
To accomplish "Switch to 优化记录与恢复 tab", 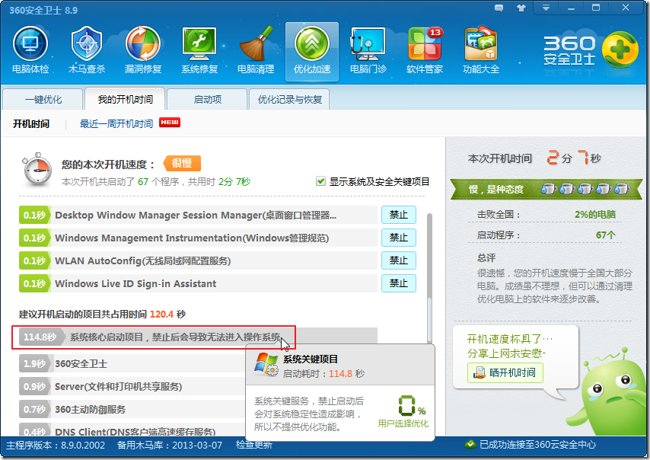I will coord(289,100).
